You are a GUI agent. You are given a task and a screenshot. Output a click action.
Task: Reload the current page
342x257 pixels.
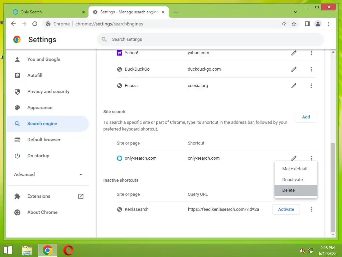click(35, 24)
